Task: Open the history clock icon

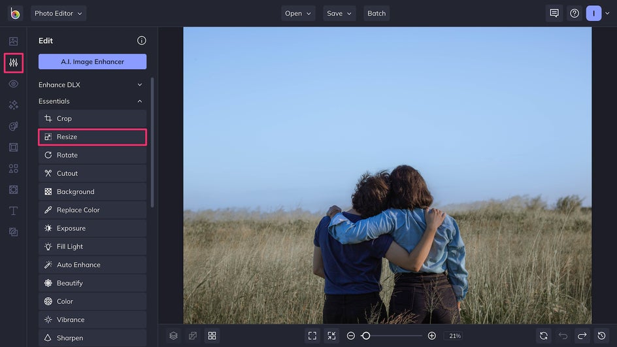Action: 602,335
